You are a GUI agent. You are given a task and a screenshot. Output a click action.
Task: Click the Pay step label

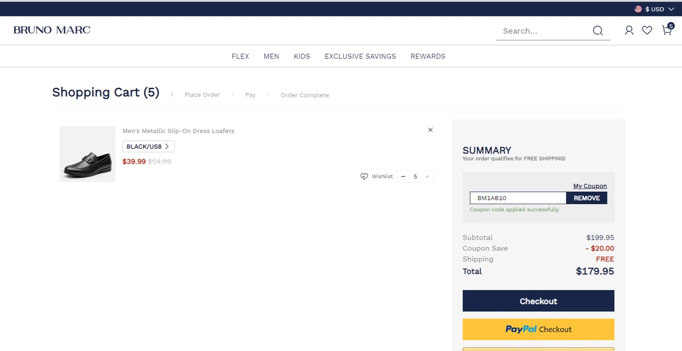(251, 95)
